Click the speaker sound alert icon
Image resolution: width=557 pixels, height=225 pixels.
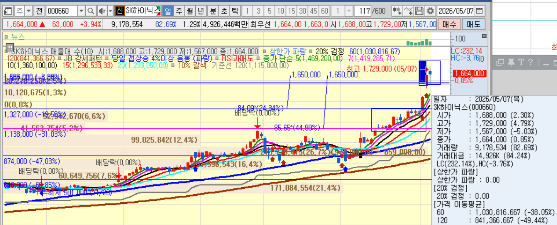pos(102,11)
